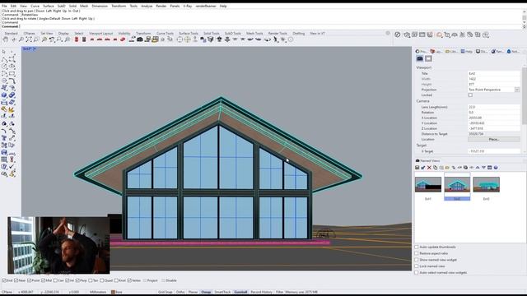Click the Command prompt input line
The width and height of the screenshot is (527, 296).
[262, 26]
